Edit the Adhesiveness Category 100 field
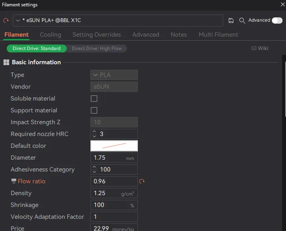 [114, 170]
